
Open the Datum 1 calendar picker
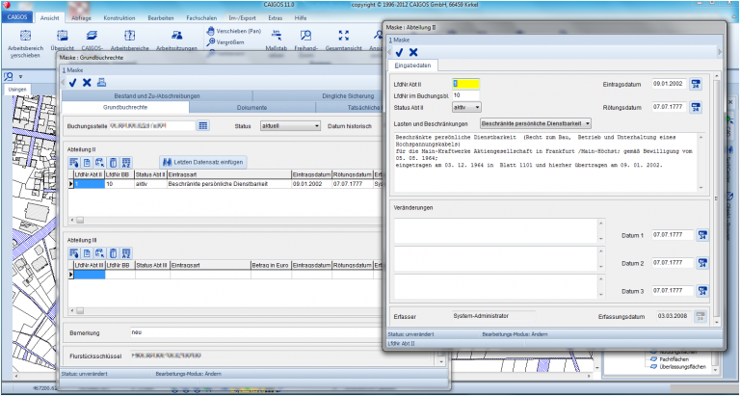click(x=702, y=234)
